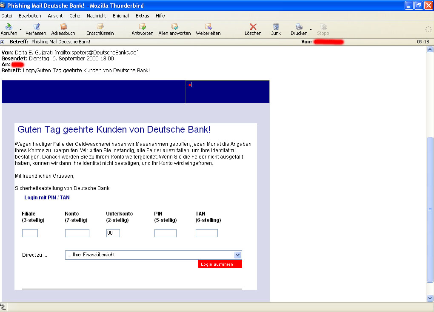
Task: Click 'Sicherheitsabteilung von Deutsche Bank.' text
Action: point(63,188)
